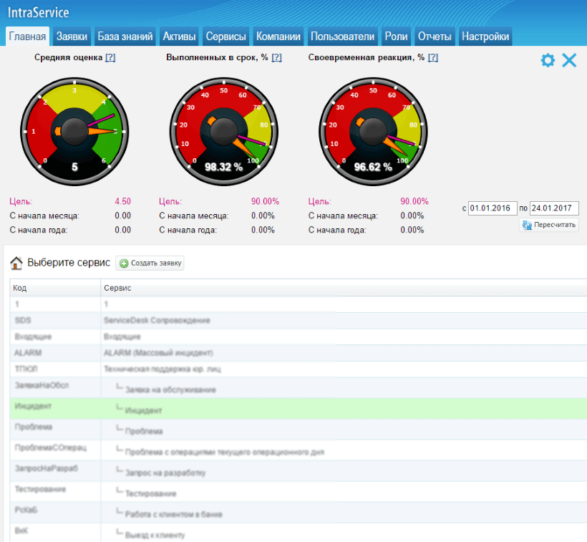
Task: Click the home icon beside Выберите сервис
Action: tap(16, 263)
